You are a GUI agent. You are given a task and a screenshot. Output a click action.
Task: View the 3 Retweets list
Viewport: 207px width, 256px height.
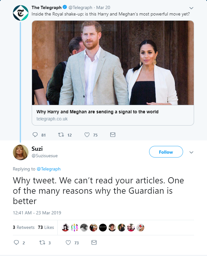(x=24, y=227)
